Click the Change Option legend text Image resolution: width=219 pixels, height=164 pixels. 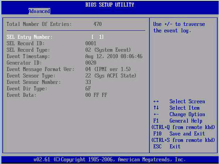187,114
